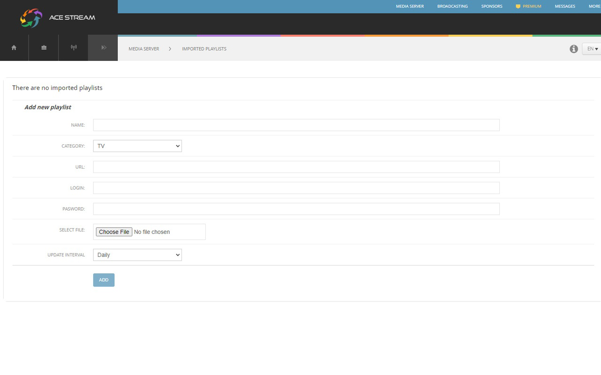Open the Sponsors top menu
Screen dimensions: 601x375
coord(492,7)
